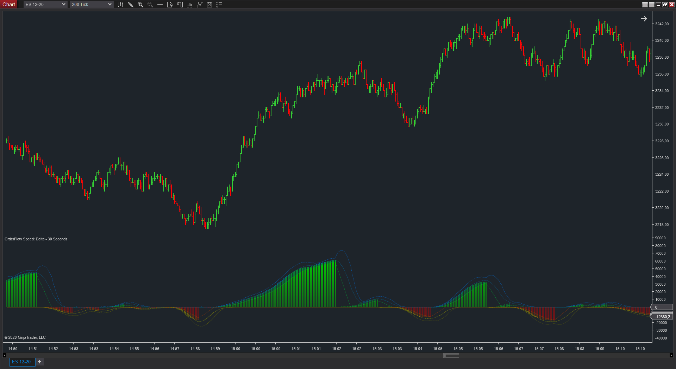Image resolution: width=676 pixels, height=369 pixels.
Task: Click the 3242,00 price axis label
Action: click(662, 24)
